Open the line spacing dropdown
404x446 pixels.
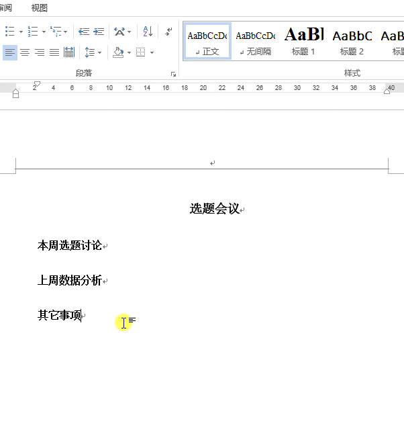click(x=93, y=52)
